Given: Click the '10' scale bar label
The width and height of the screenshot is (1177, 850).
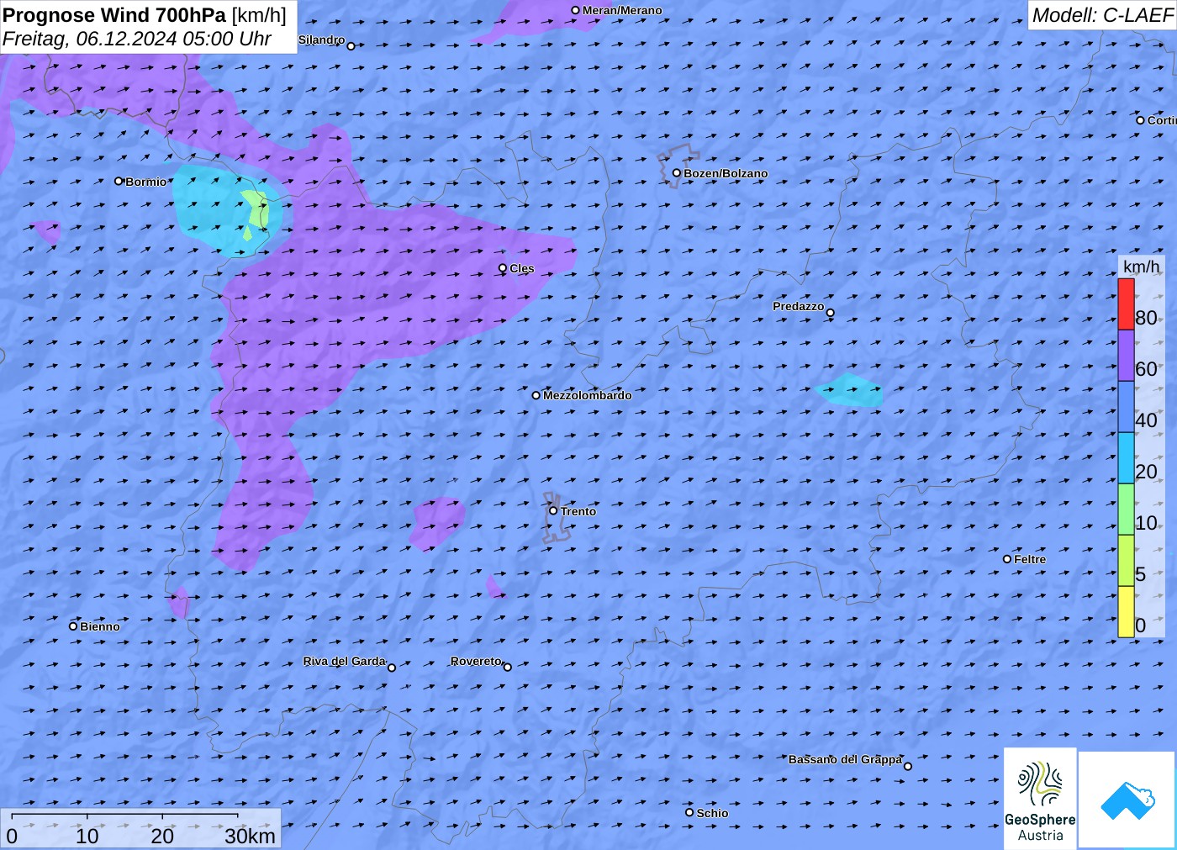Looking at the screenshot, I should click(x=87, y=836).
